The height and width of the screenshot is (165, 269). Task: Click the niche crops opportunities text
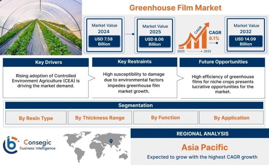coord(223,84)
